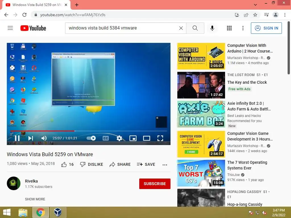
Task: Open the Rivelka channel name link
Action: coord(31,181)
